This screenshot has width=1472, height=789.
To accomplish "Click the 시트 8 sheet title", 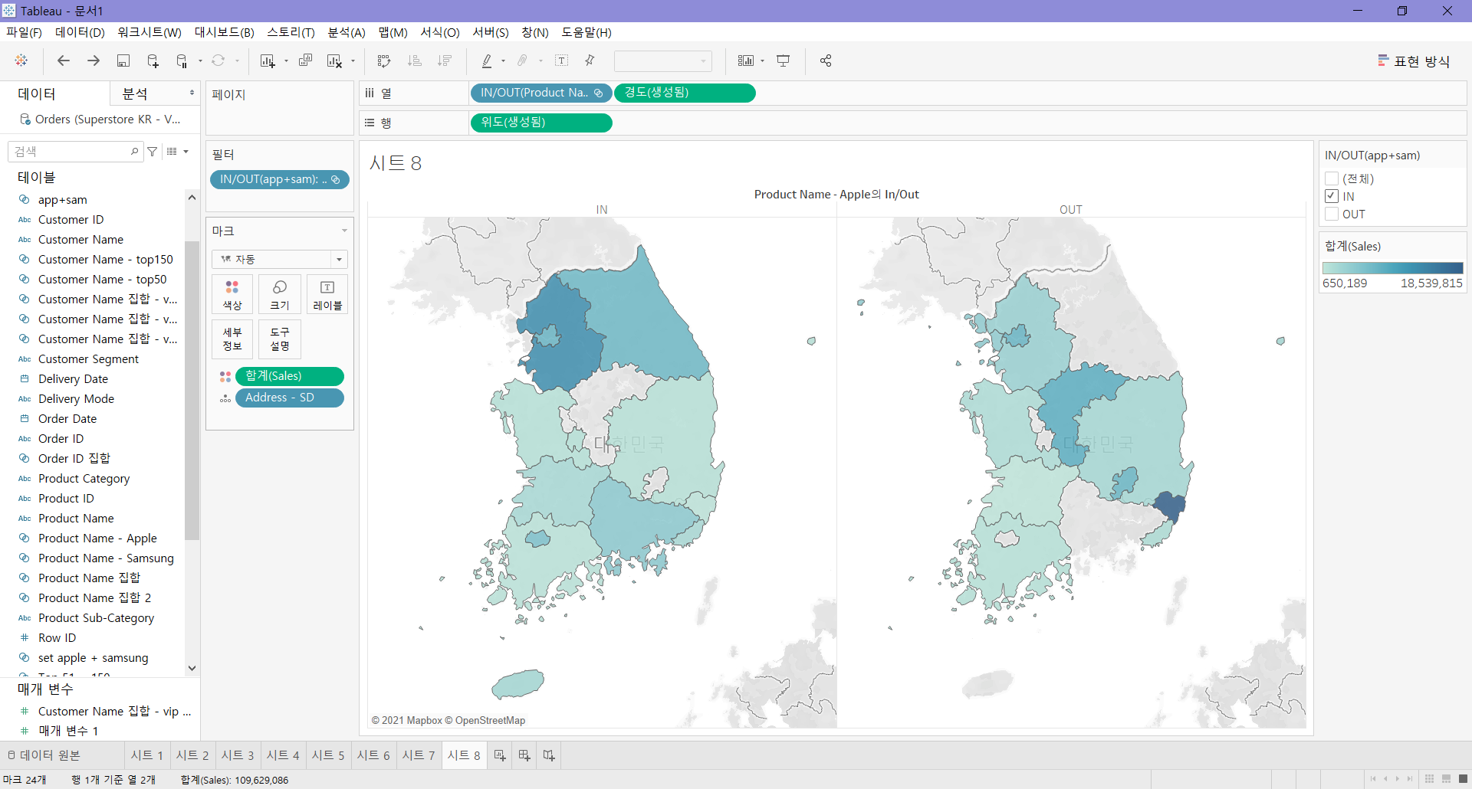I will [x=396, y=163].
